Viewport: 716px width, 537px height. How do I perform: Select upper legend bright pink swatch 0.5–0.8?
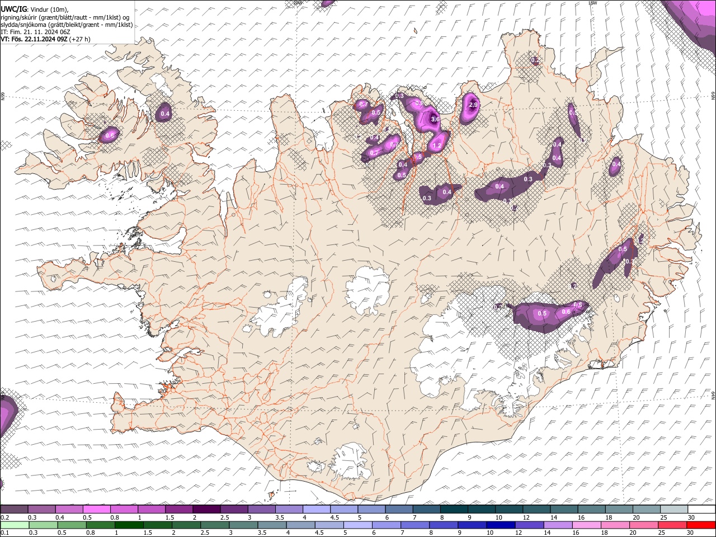[96, 509]
